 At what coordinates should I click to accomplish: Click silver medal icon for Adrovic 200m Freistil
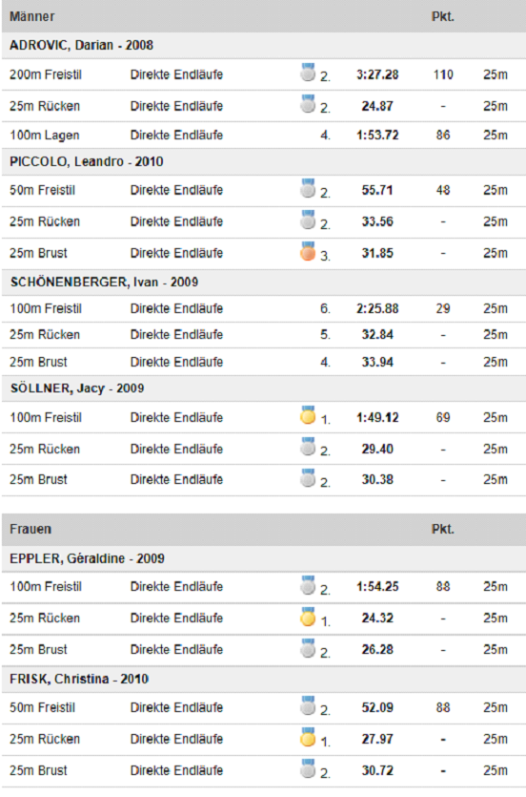[x=308, y=73]
